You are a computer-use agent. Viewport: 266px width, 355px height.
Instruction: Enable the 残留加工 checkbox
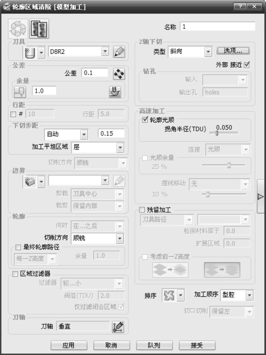[142, 210]
